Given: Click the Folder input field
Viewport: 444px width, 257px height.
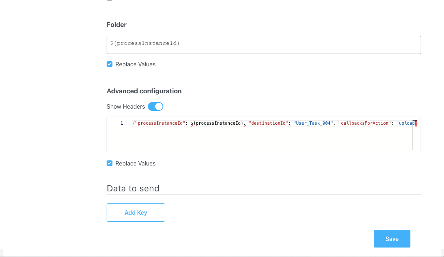Looking at the screenshot, I should pos(264,45).
